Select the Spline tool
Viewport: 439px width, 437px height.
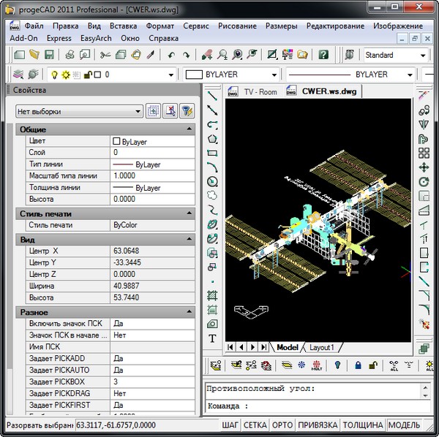(212, 210)
